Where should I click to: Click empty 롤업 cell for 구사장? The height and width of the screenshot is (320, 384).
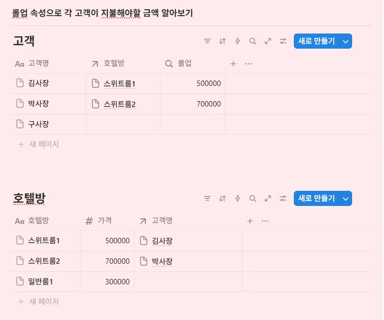[193, 124]
